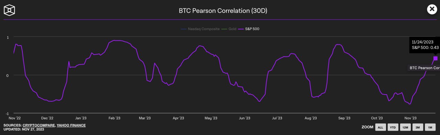Choose the 3M zoom option
440x135 pixels.
pos(418,127)
